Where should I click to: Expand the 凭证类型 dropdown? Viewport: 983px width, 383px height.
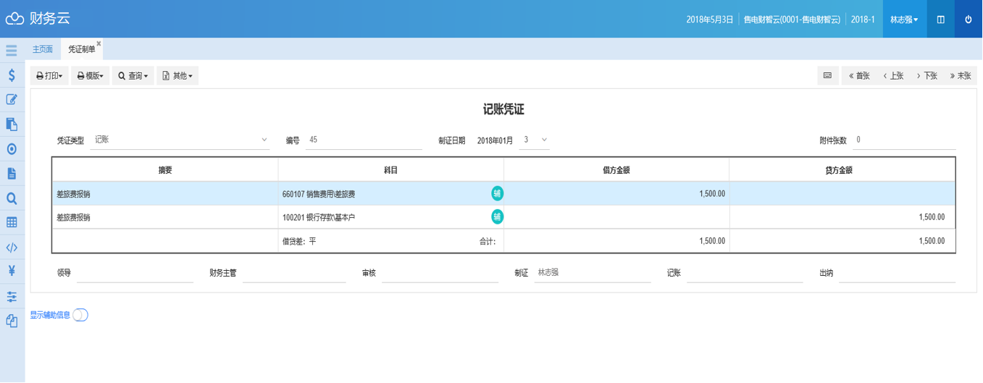[181, 140]
